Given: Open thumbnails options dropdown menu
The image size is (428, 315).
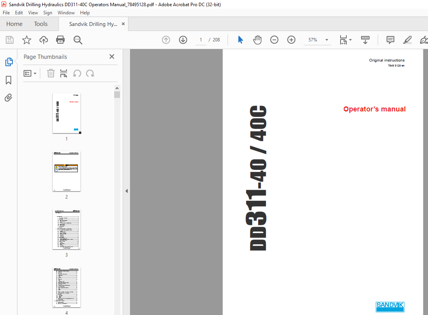Looking at the screenshot, I should pyautogui.click(x=30, y=74).
